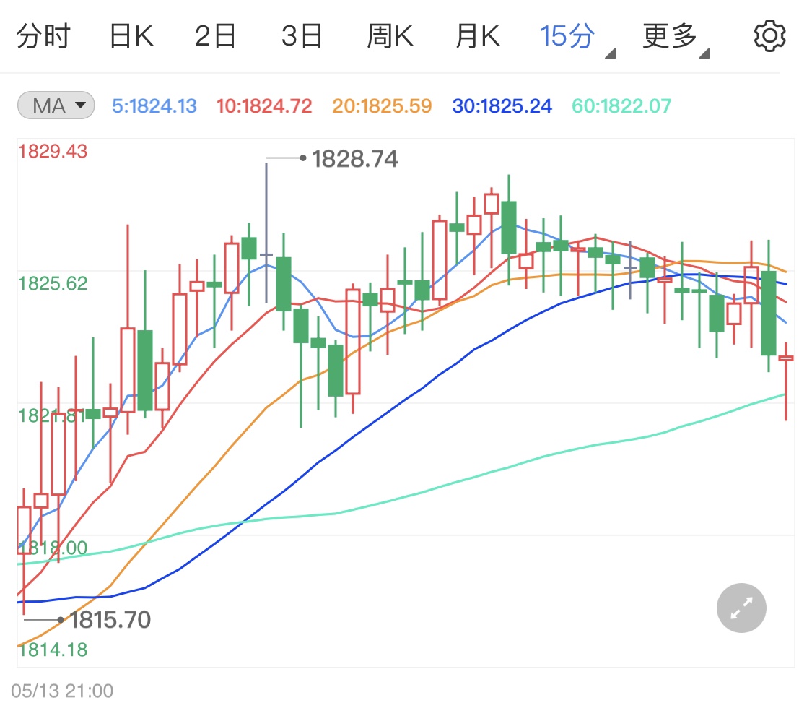The image size is (812, 703).
Task: Open the MA indicator dropdown
Action: pos(56,105)
